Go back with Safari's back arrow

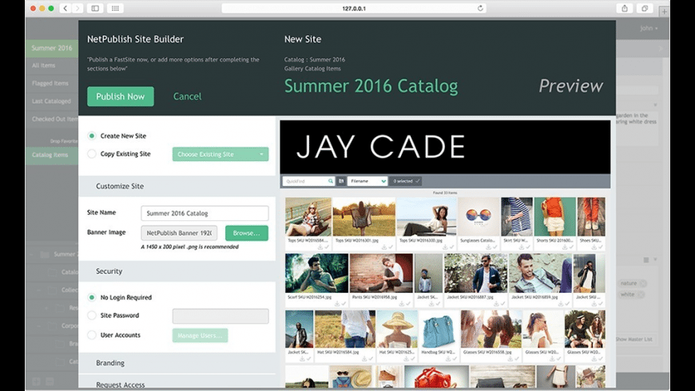click(66, 8)
